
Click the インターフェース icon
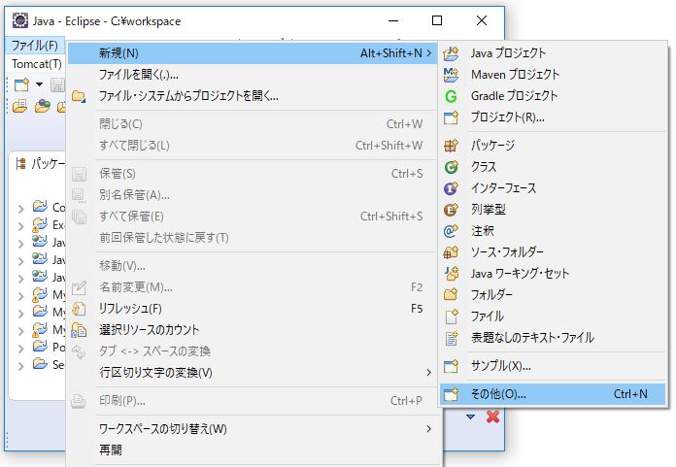pyautogui.click(x=451, y=188)
